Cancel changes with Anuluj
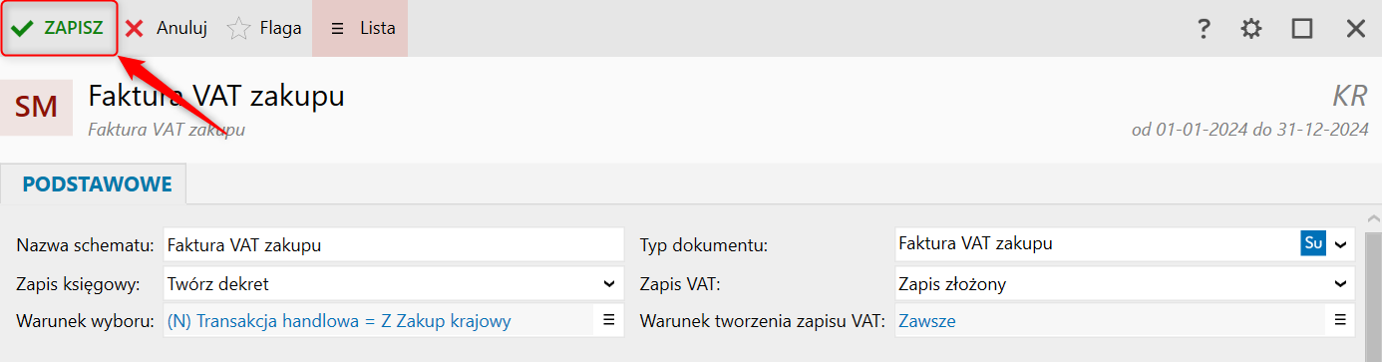The height and width of the screenshot is (362, 1382). point(167,28)
